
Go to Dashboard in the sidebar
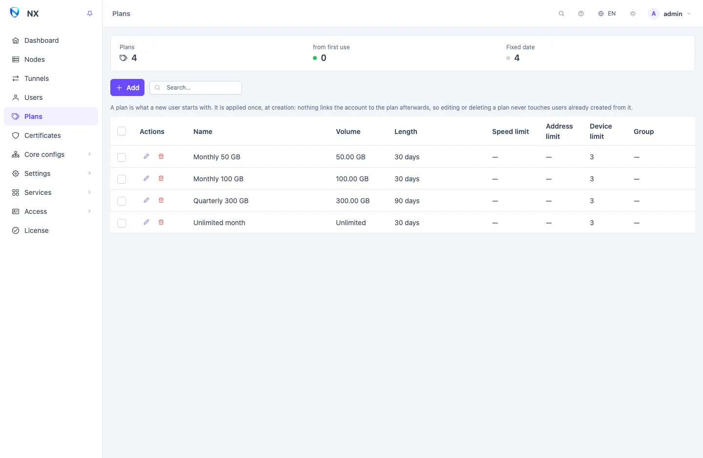point(51,40)
